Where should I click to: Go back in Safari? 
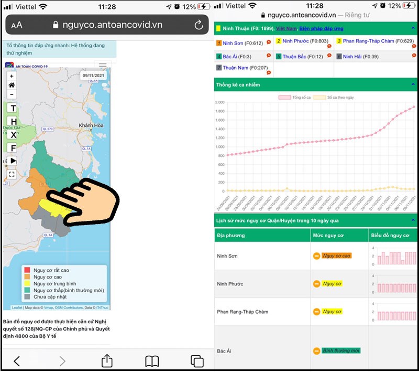(x=17, y=361)
